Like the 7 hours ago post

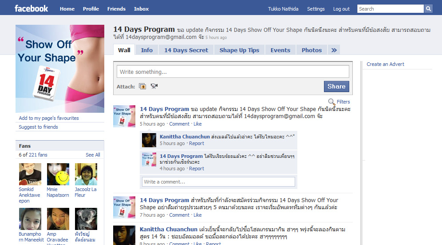[x=197, y=215]
